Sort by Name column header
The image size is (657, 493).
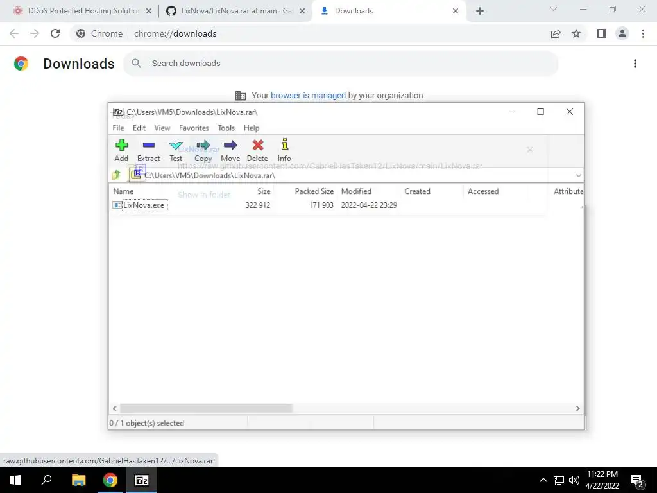click(123, 191)
